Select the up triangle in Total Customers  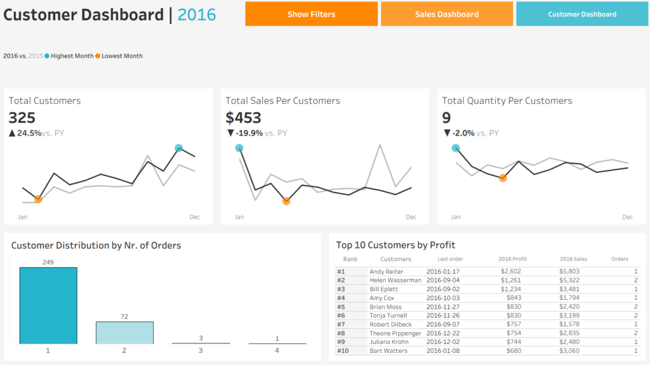coord(12,133)
